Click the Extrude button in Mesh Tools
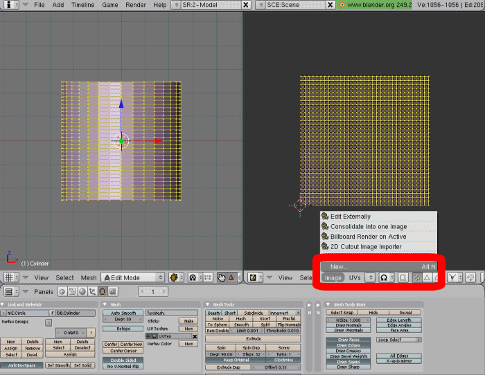 [x=253, y=338]
